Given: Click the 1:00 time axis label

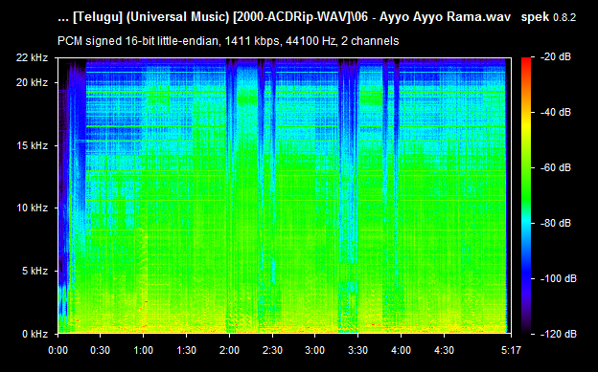Looking at the screenshot, I should [144, 350].
